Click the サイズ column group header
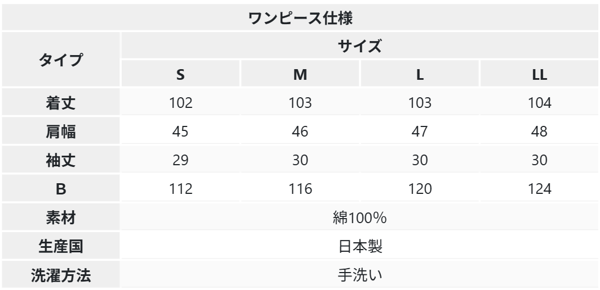 (x=360, y=47)
